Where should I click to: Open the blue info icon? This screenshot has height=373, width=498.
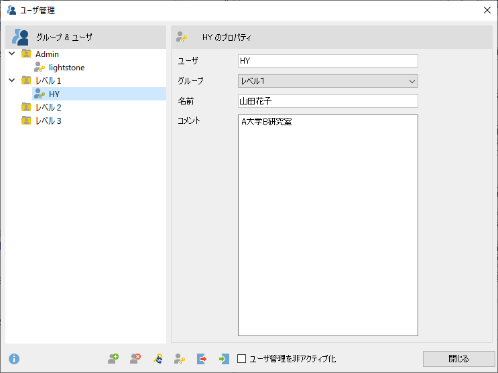click(x=14, y=359)
